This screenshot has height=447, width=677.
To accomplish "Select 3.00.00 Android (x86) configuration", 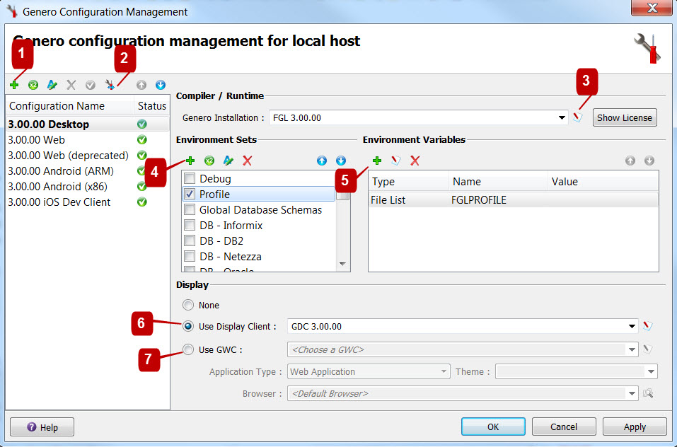I will (x=87, y=187).
